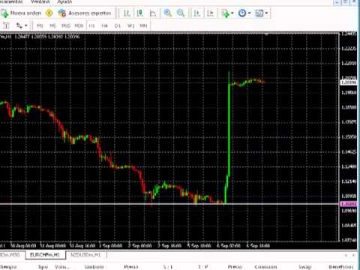The width and height of the screenshot is (360, 270).
Task: Click the chart OHLC info text
Action: [40, 37]
